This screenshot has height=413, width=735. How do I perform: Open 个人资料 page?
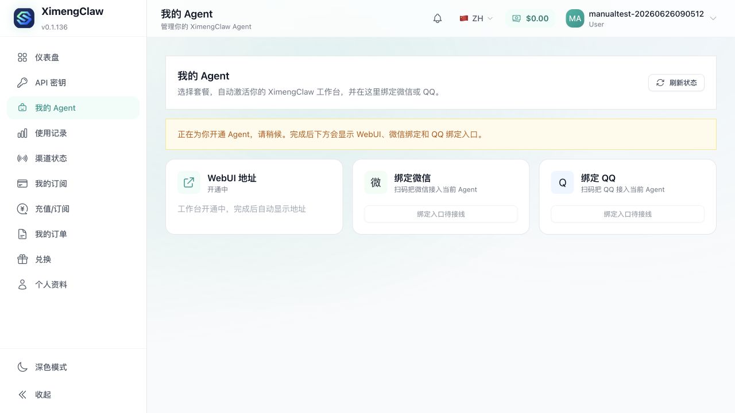pos(73,285)
